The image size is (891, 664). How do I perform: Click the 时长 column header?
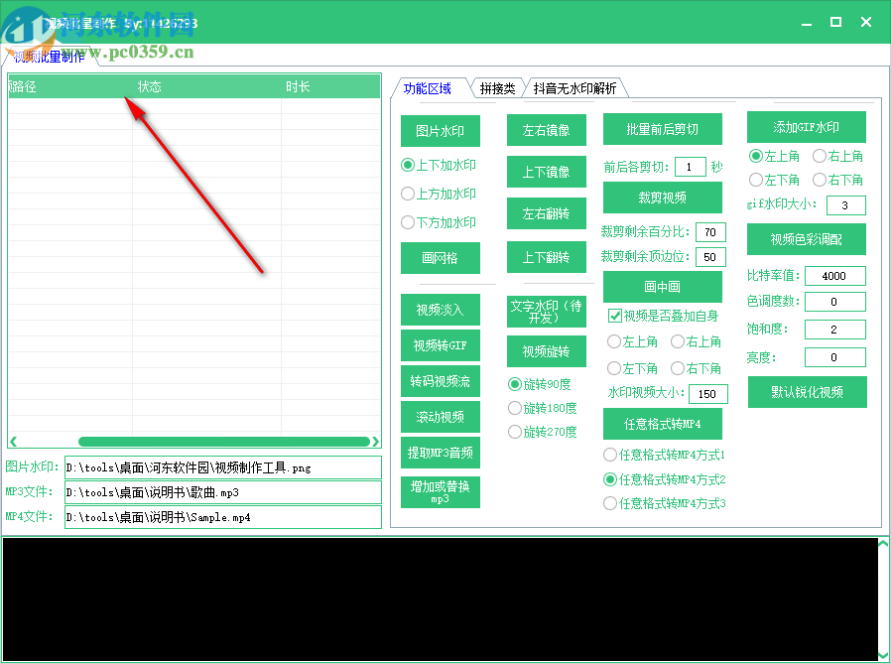[330, 86]
